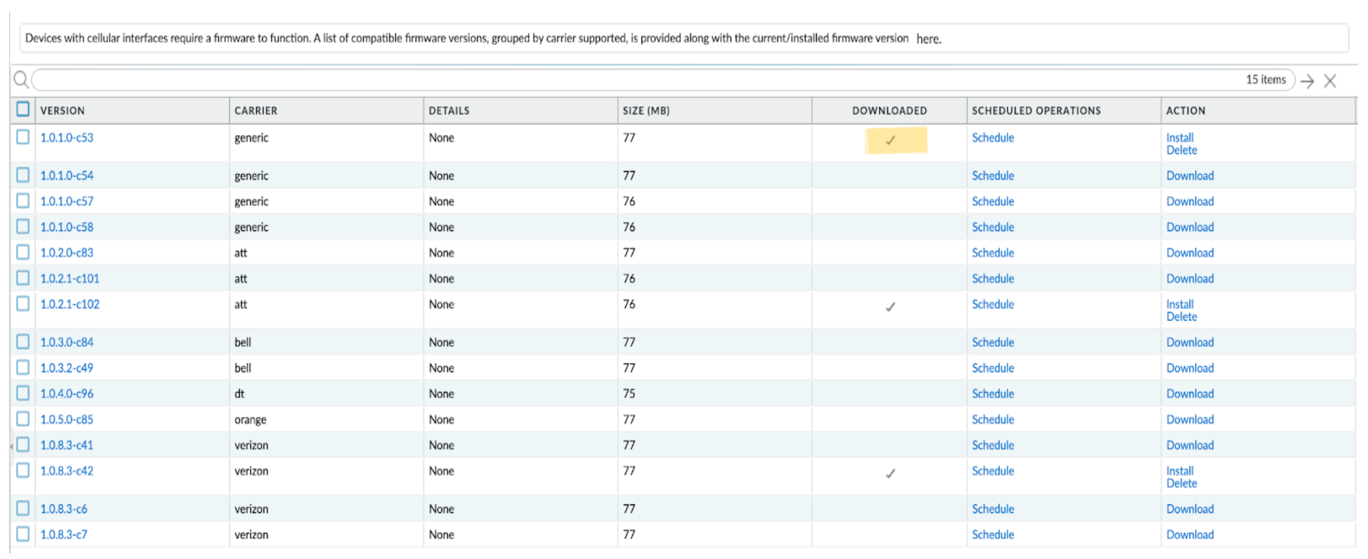
Task: Open version link 1.0.8.3-c41
Action: pyautogui.click(x=67, y=445)
